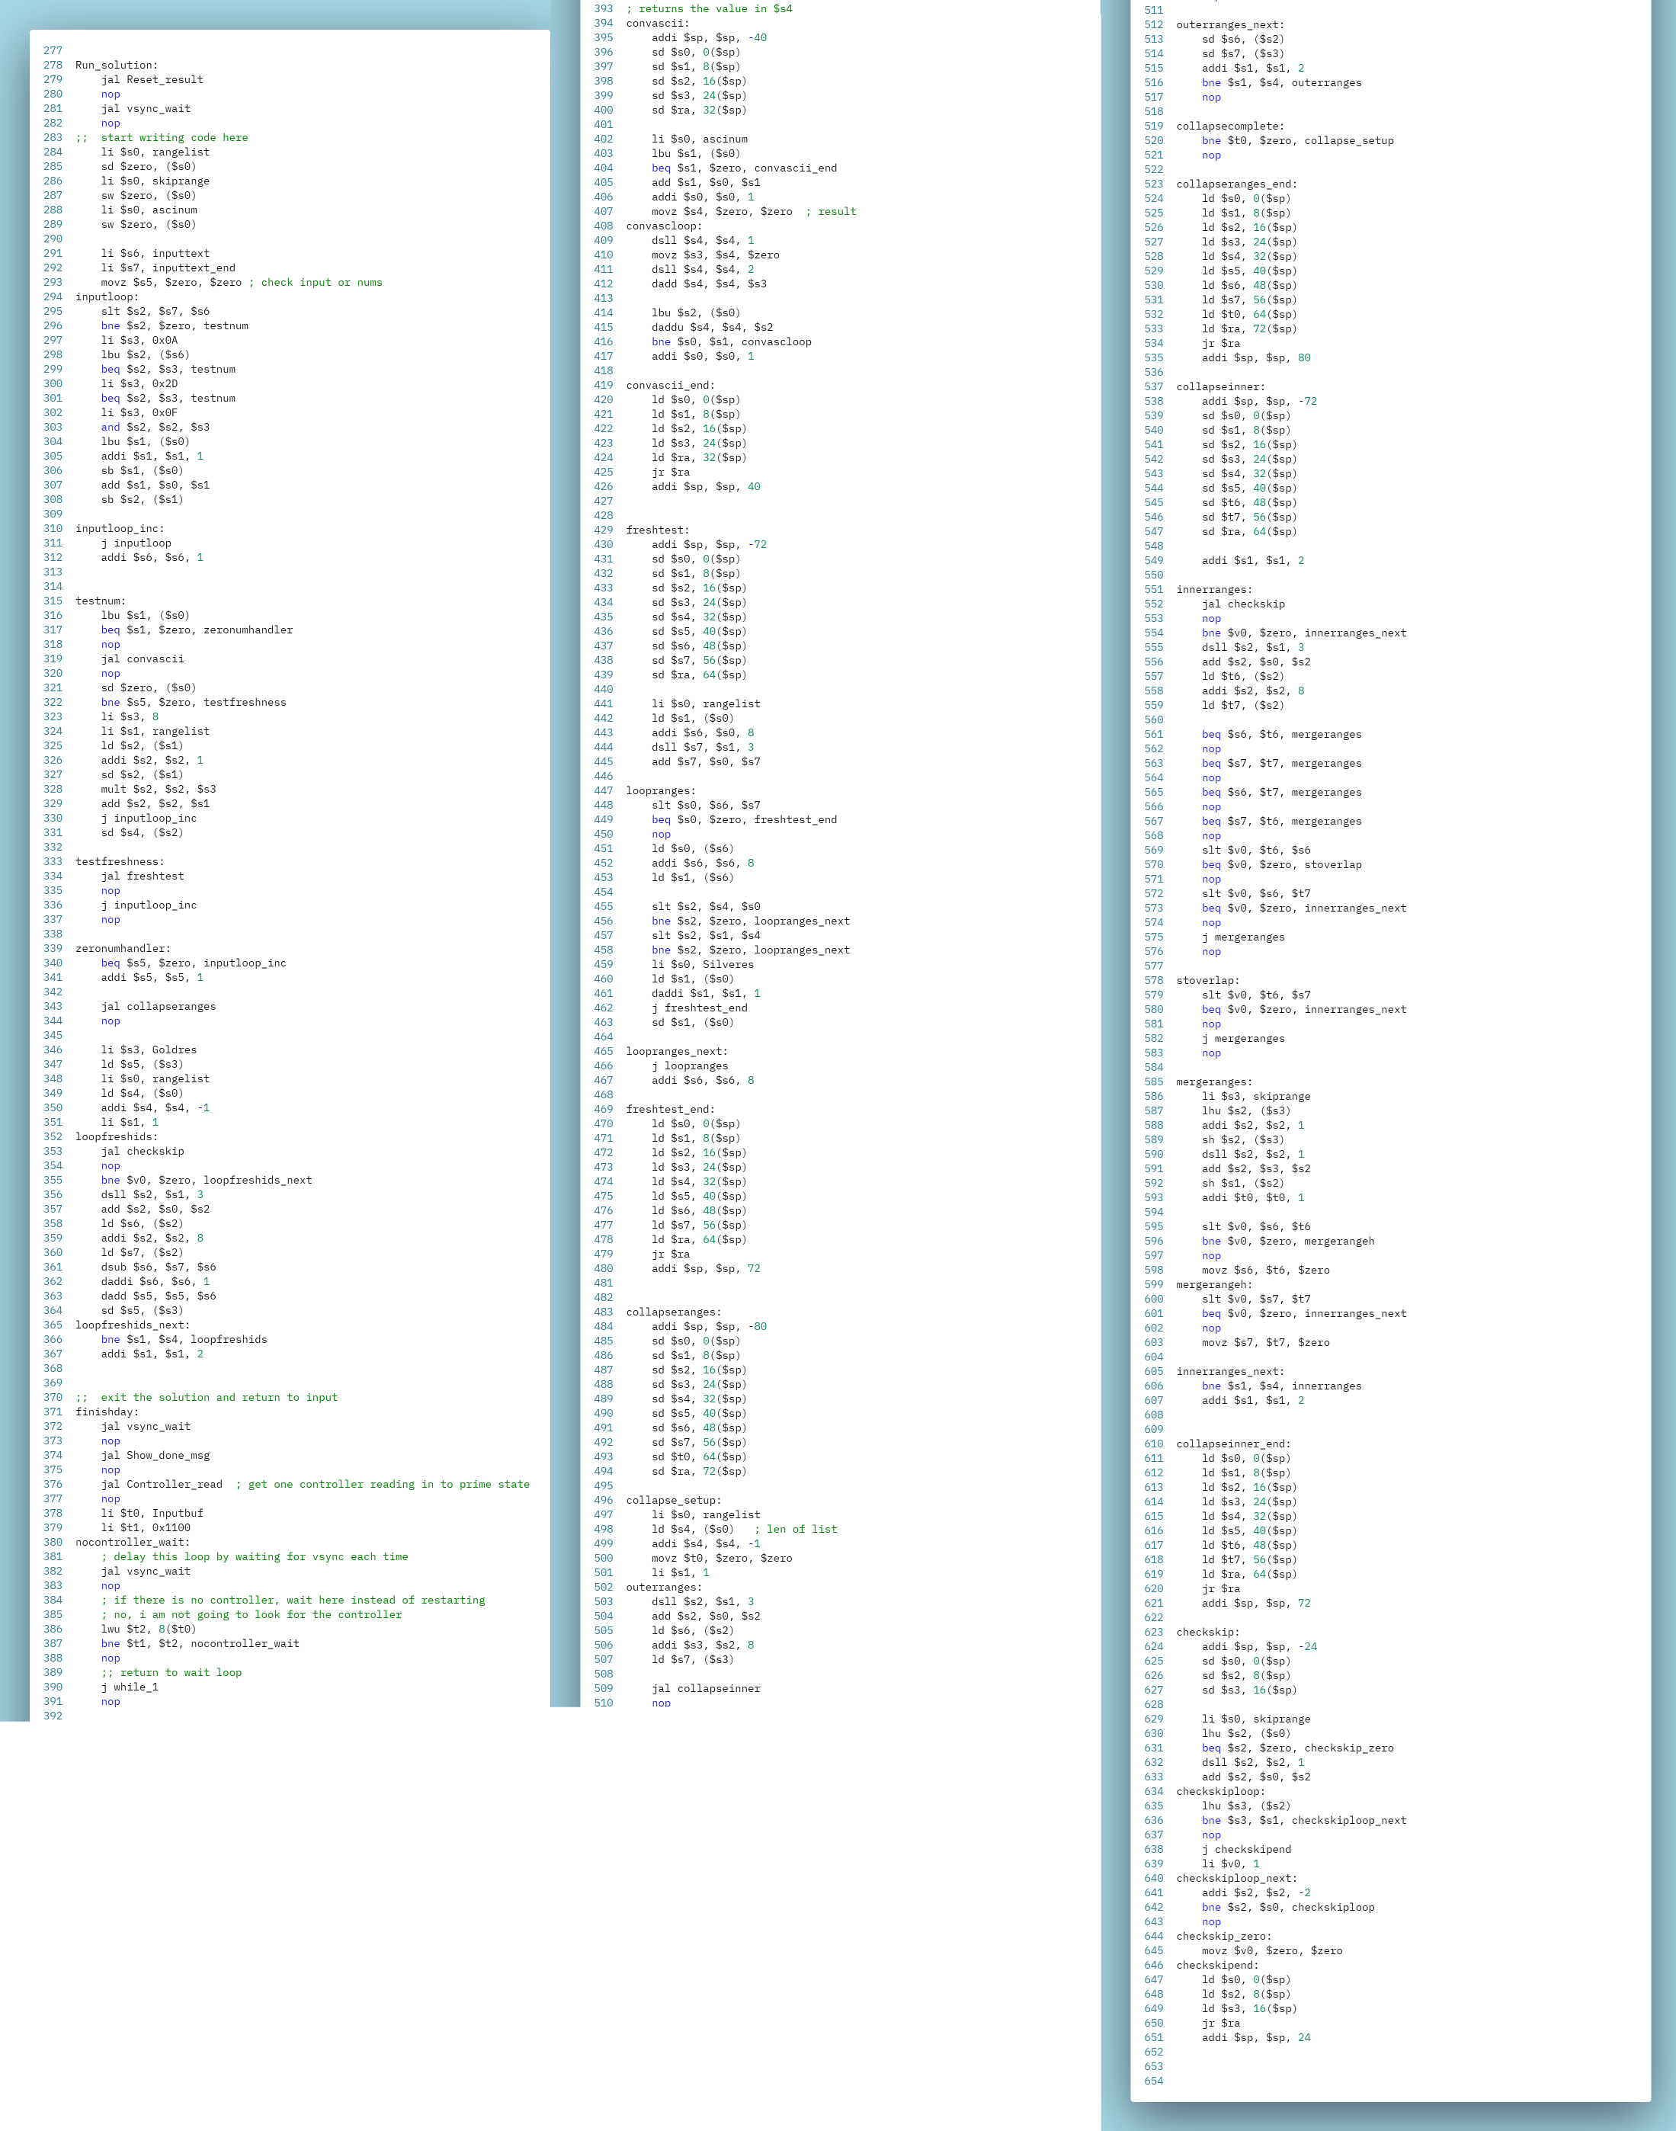The width and height of the screenshot is (1676, 2131).
Task: Click the stoverlap: label on line 578
Action: point(1208,981)
